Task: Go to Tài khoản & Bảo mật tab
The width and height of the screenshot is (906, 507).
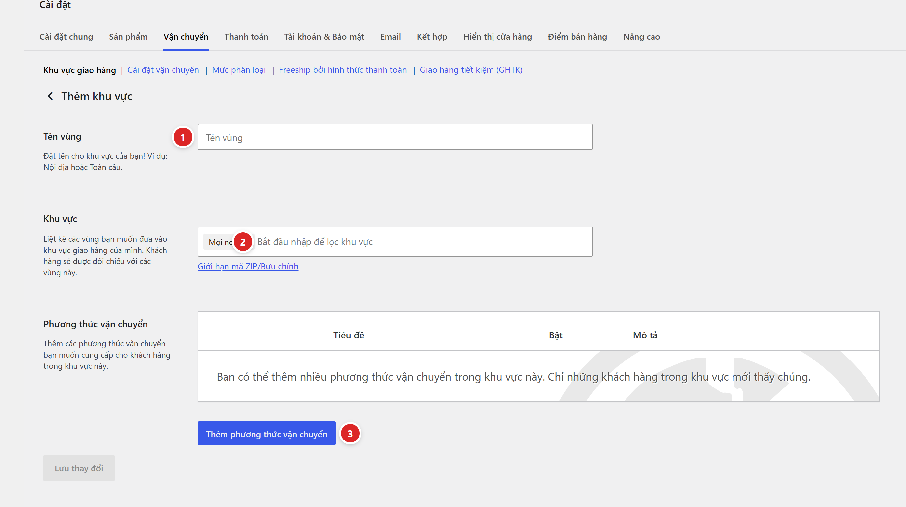Action: [324, 37]
